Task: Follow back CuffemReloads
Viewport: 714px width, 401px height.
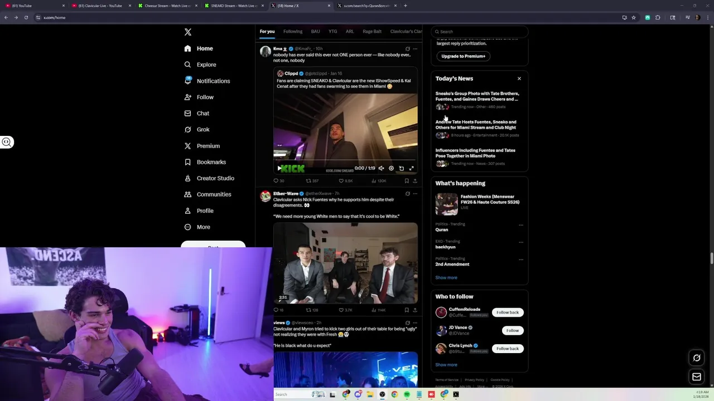Action: click(x=508, y=312)
